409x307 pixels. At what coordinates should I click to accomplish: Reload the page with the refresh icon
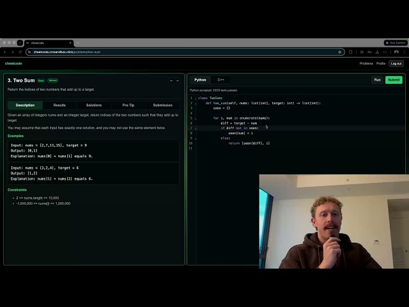coord(20,52)
